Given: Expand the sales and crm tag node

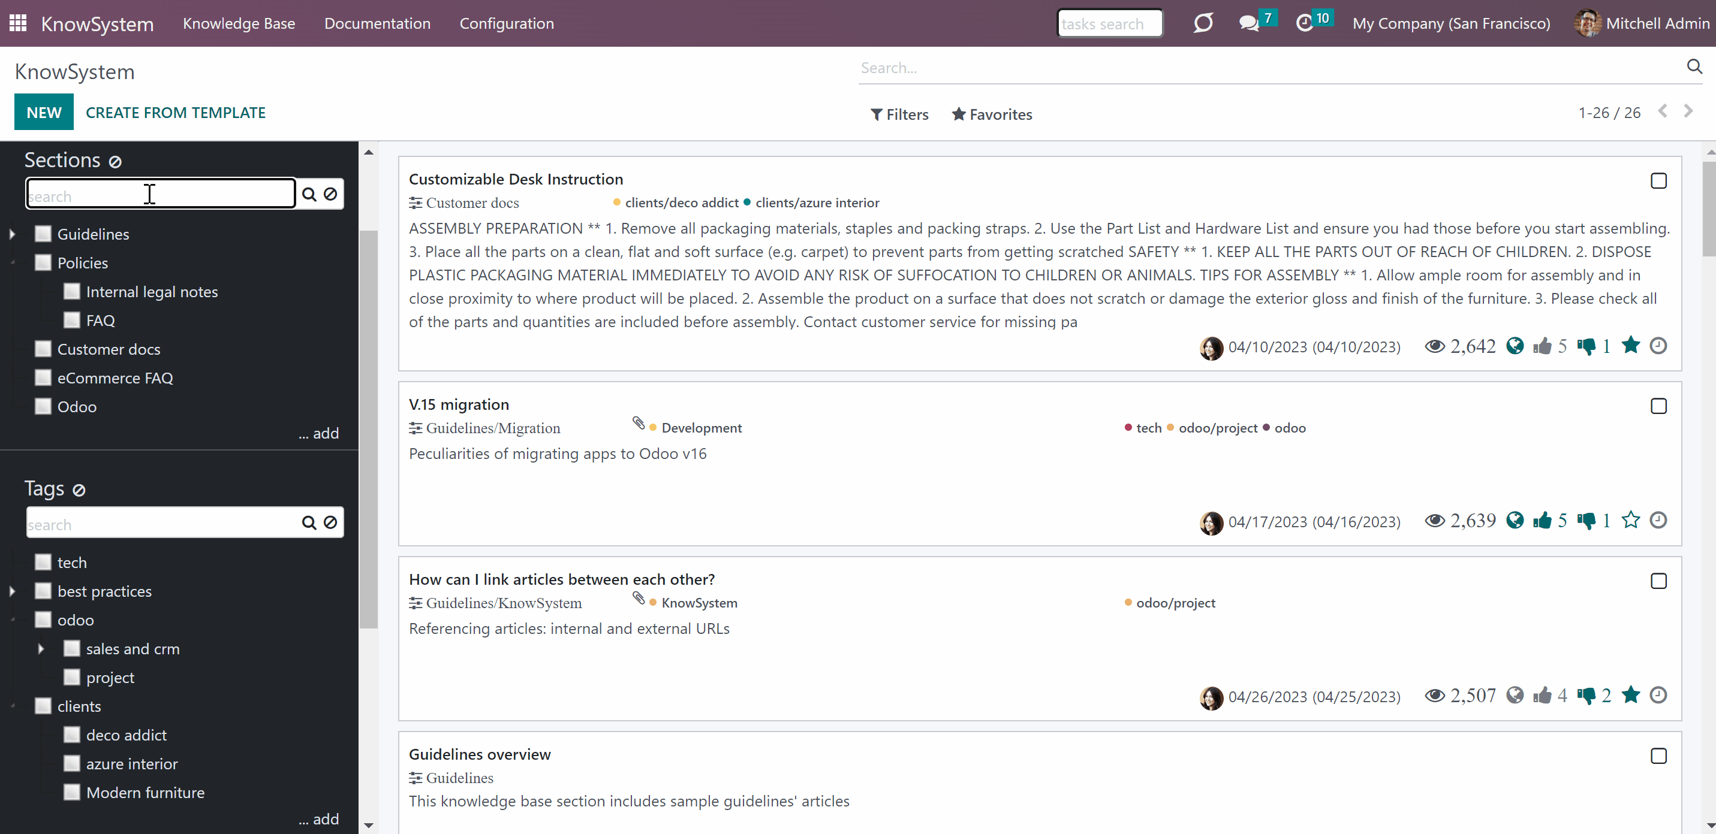Looking at the screenshot, I should (41, 648).
